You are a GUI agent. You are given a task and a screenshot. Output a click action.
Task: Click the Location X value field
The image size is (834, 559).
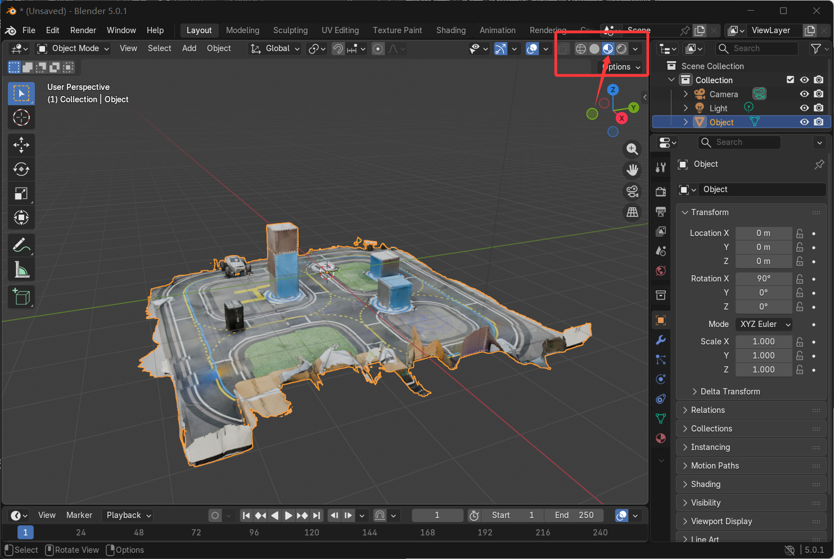coord(763,233)
